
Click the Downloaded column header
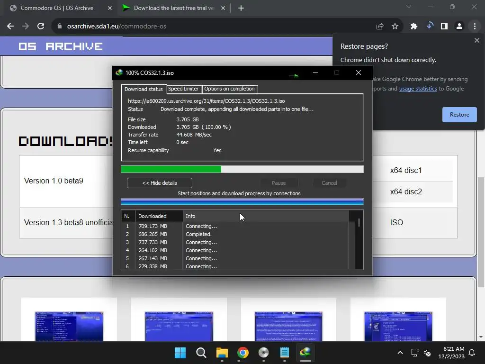point(159,216)
